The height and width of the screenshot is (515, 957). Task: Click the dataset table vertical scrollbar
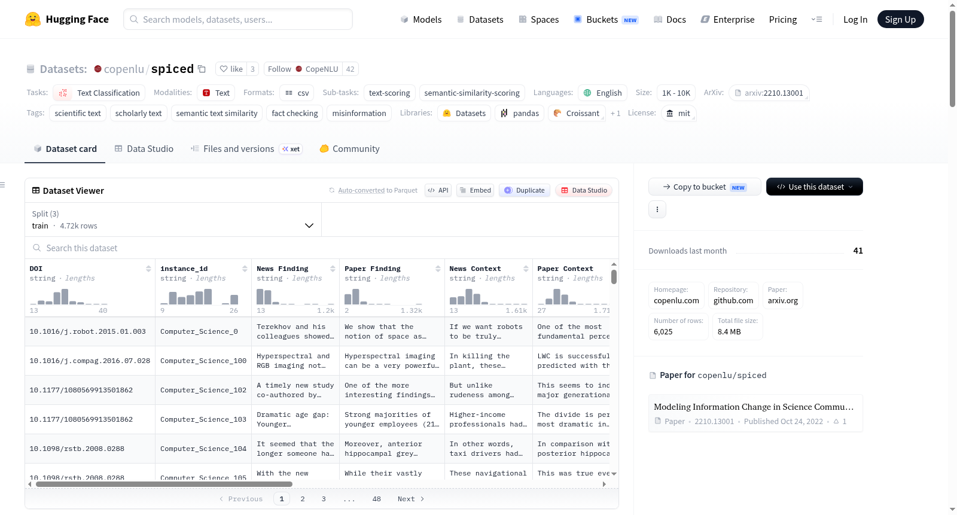[x=614, y=277]
